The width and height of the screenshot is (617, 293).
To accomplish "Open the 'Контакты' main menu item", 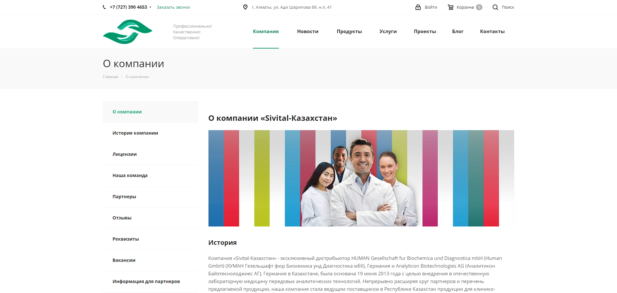I will 492,31.
